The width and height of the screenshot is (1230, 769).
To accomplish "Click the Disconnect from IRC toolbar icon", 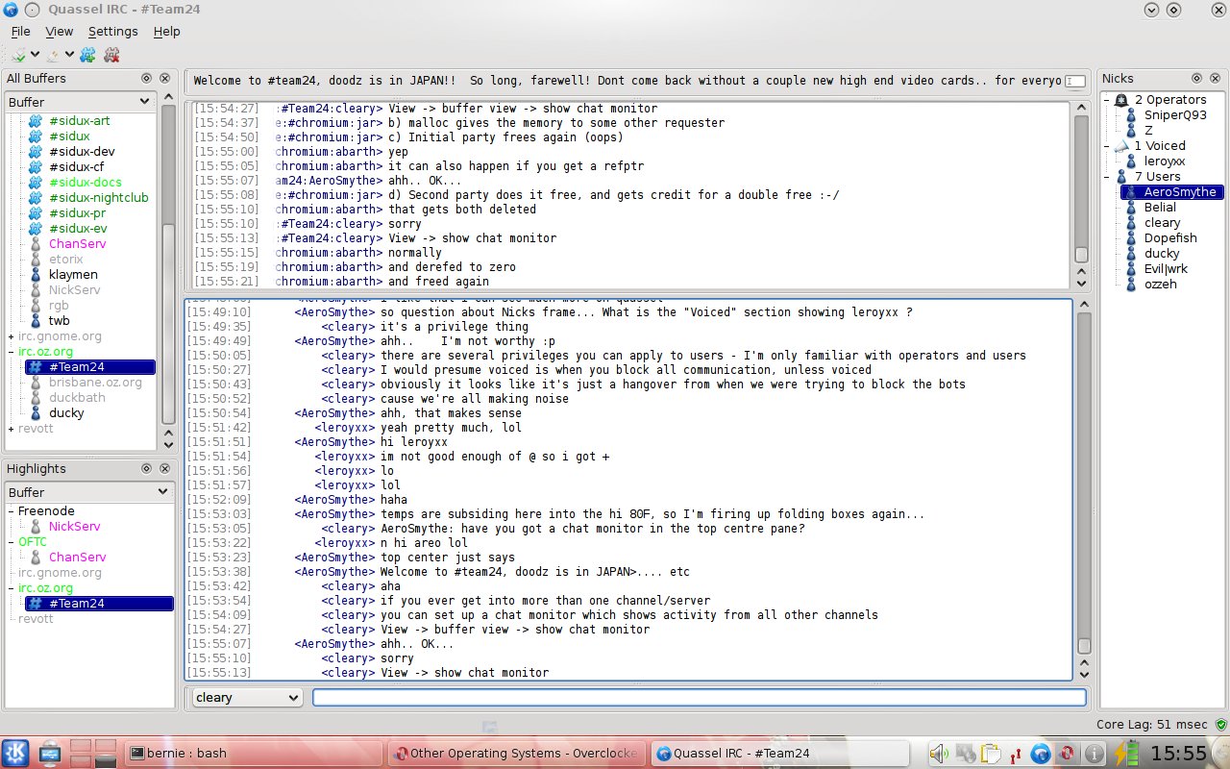I will [x=54, y=55].
